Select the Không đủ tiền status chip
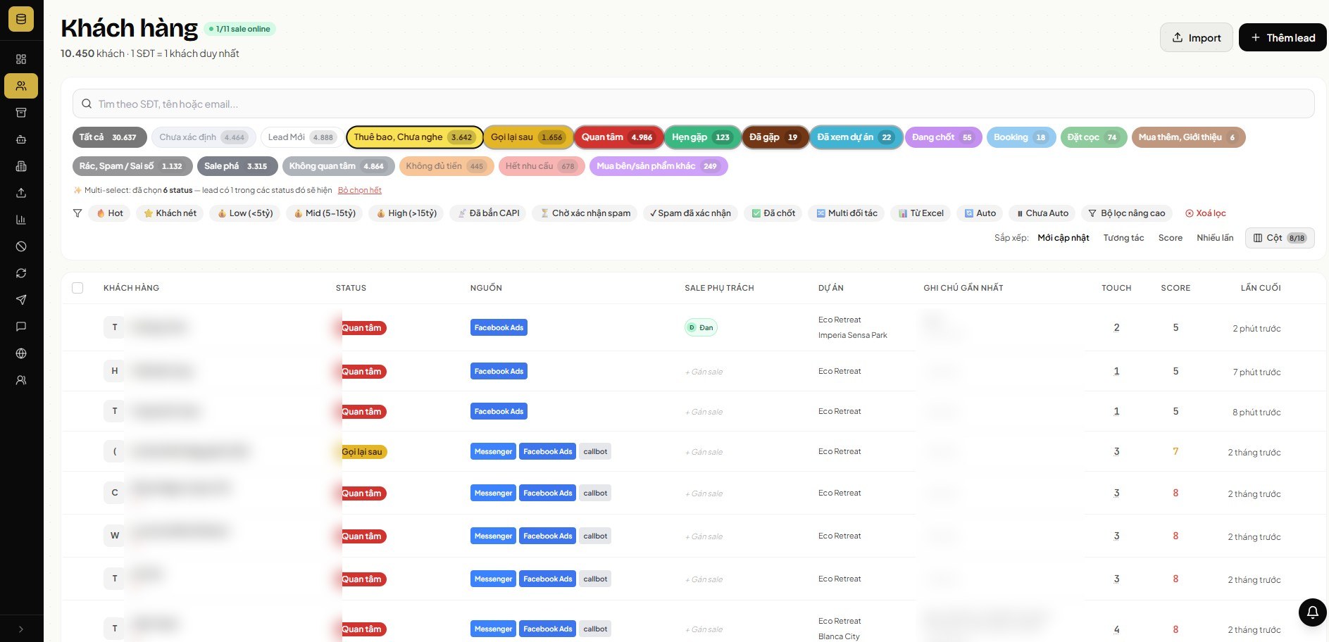 447,166
